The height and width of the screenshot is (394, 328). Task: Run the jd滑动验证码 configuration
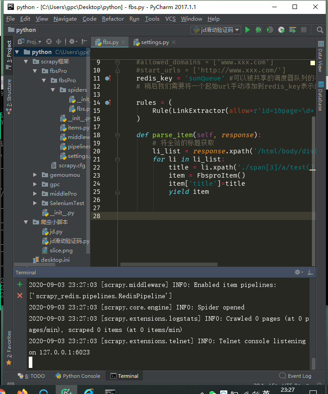[248, 30]
